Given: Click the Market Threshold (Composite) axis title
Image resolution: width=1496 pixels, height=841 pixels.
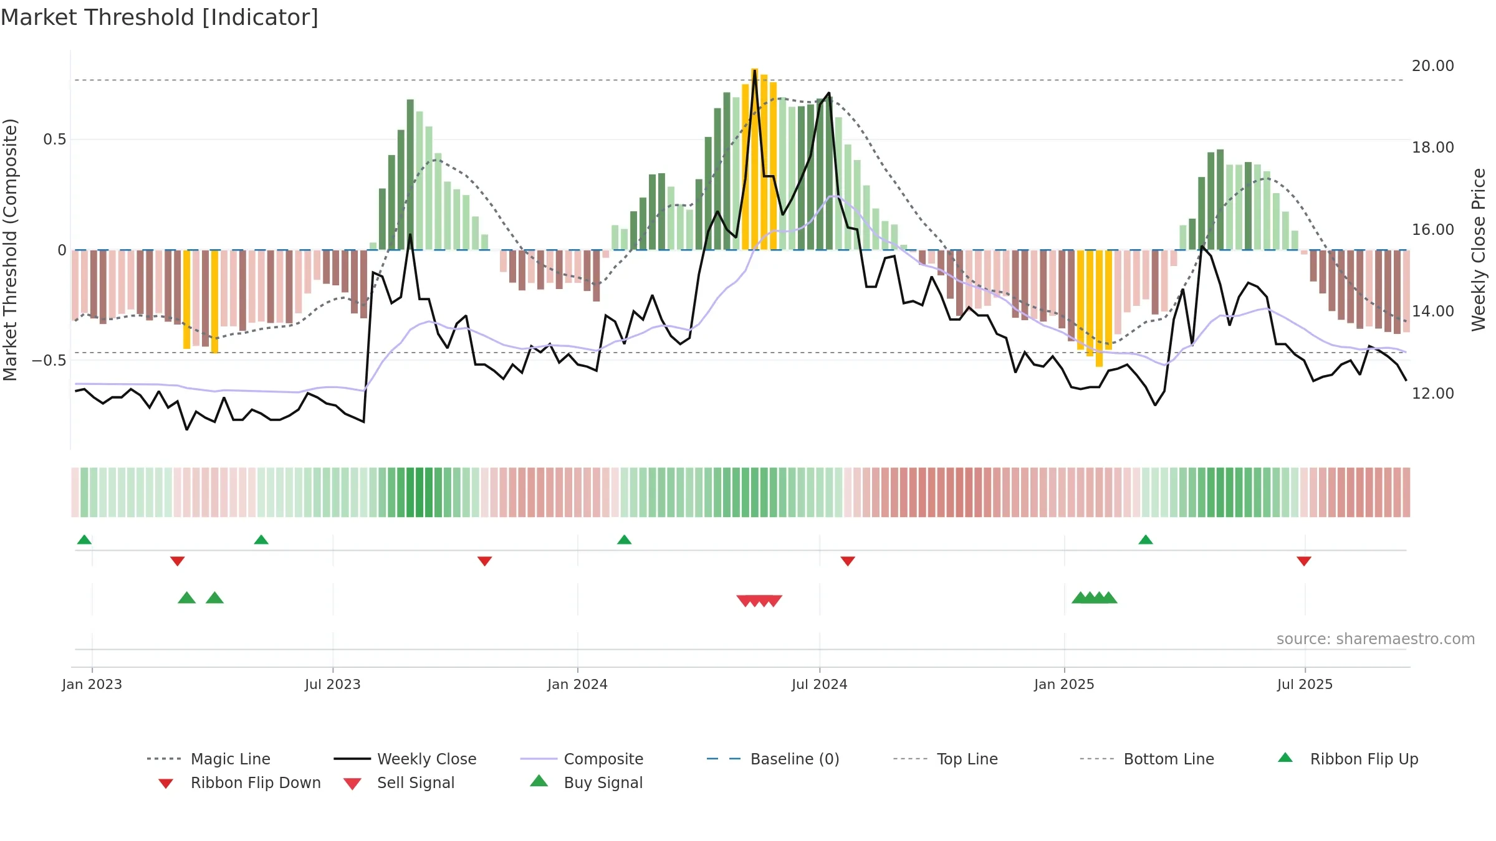Looking at the screenshot, I should click(10, 249).
